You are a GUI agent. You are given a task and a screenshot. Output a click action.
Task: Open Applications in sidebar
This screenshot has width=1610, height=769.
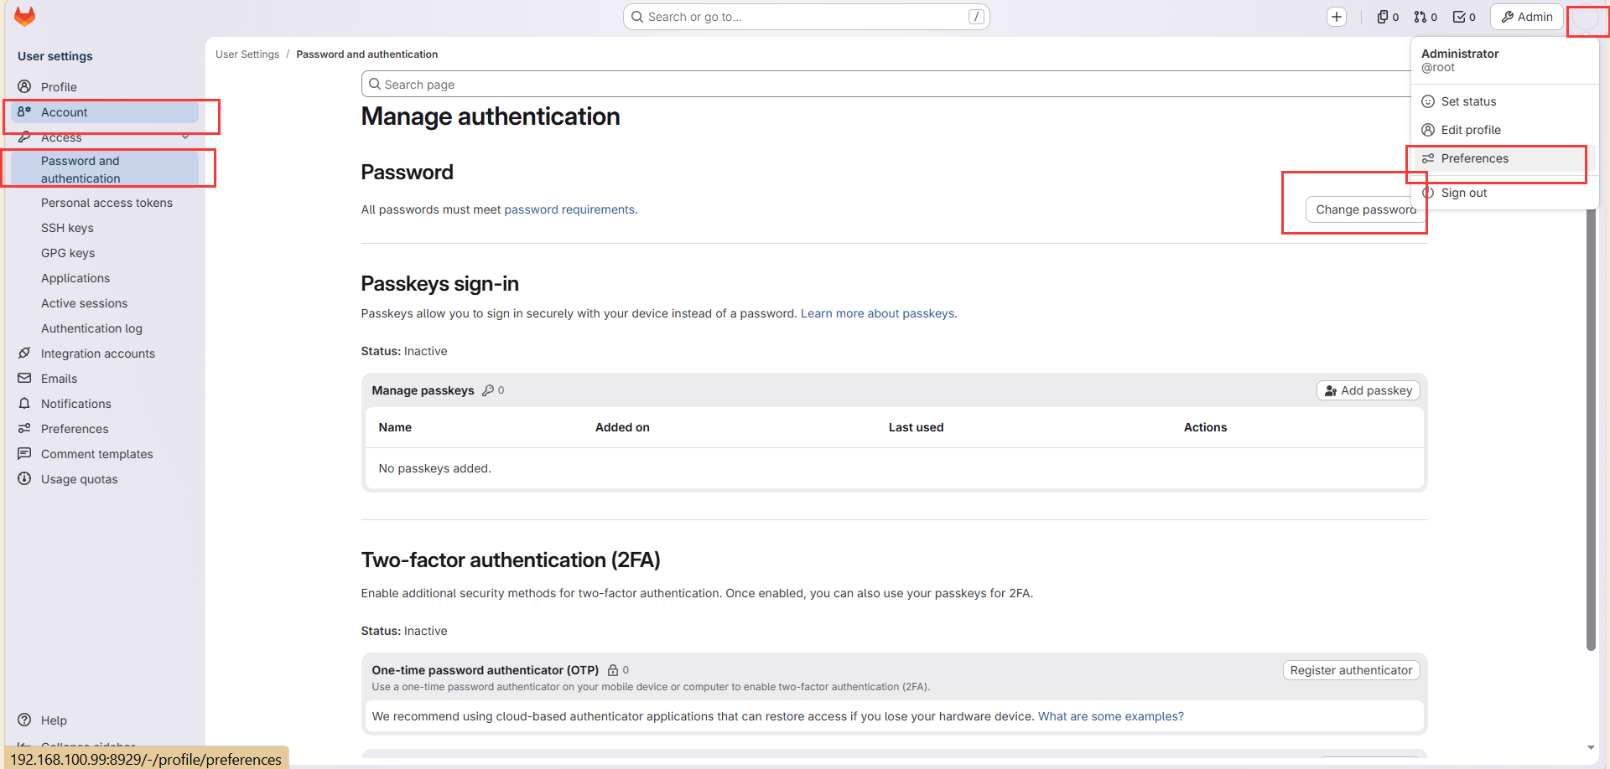point(75,278)
